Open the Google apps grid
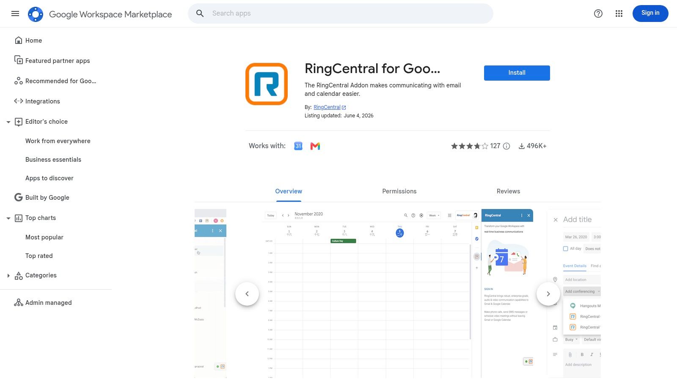The image size is (677, 380). pyautogui.click(x=619, y=14)
